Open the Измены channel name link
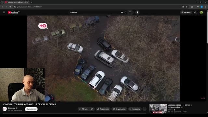 [x=12, y=108]
